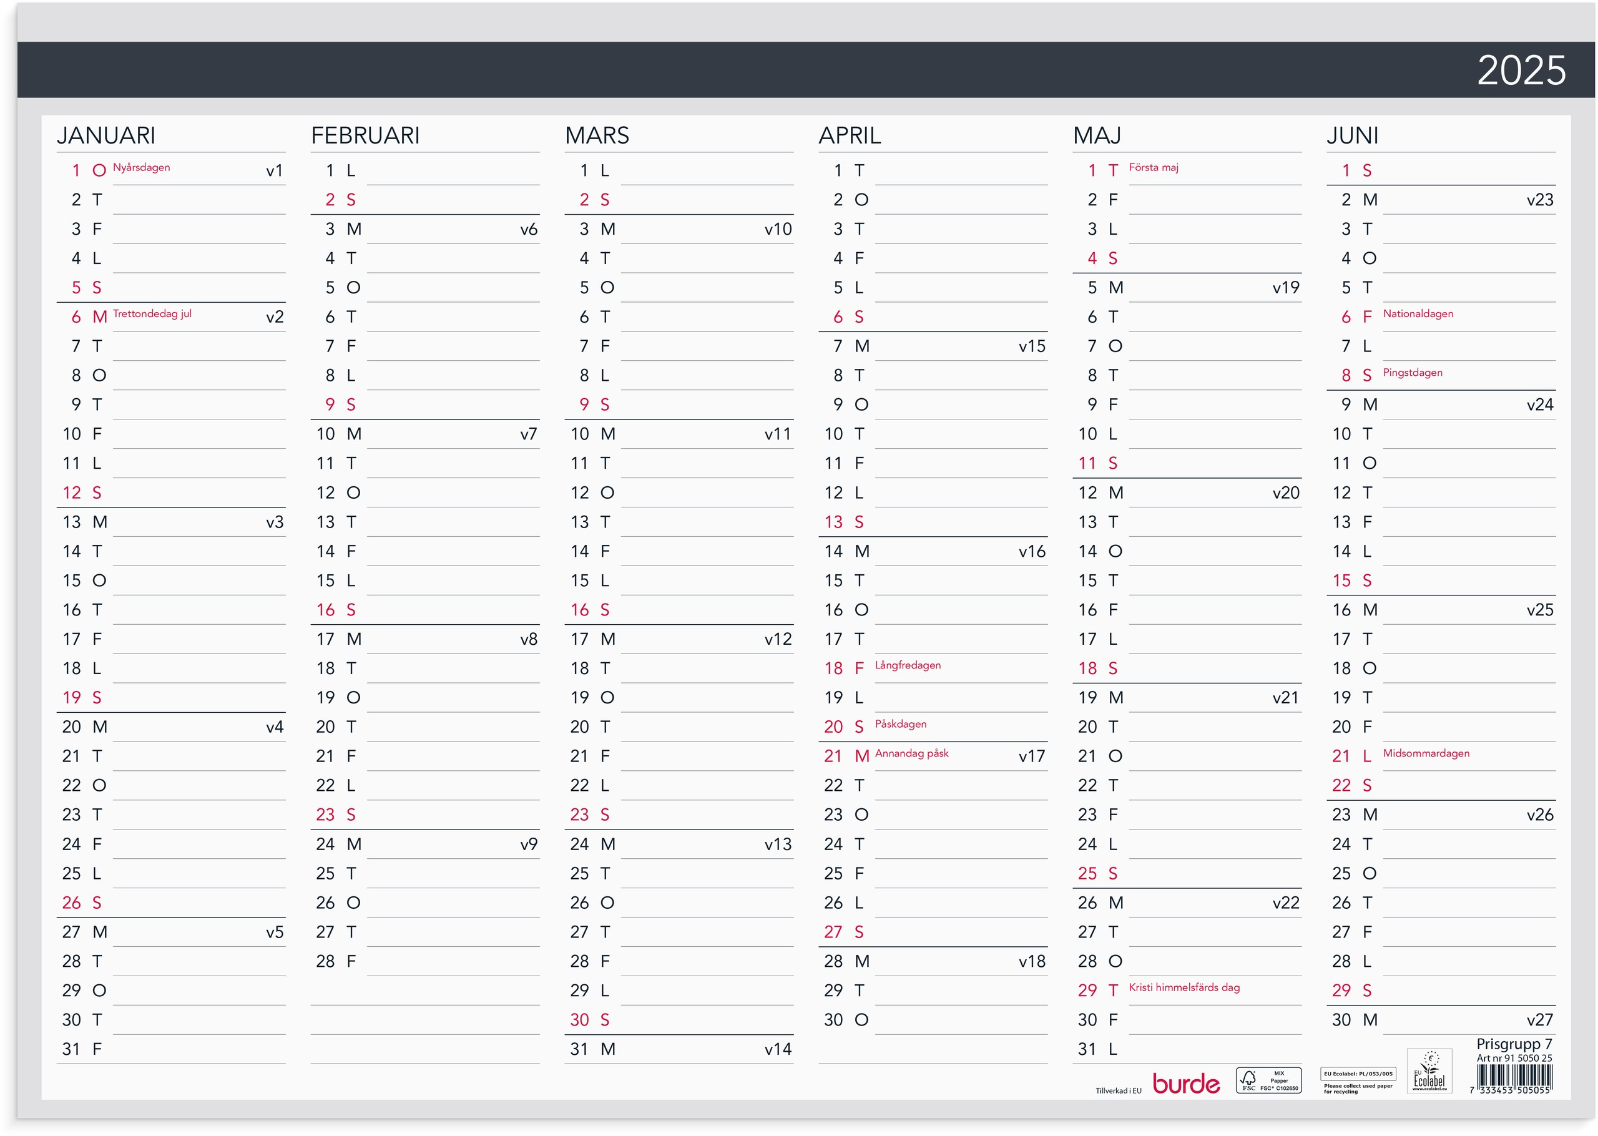The height and width of the screenshot is (1136, 1598).
Task: Click the 2025 year heading
Action: [1521, 70]
